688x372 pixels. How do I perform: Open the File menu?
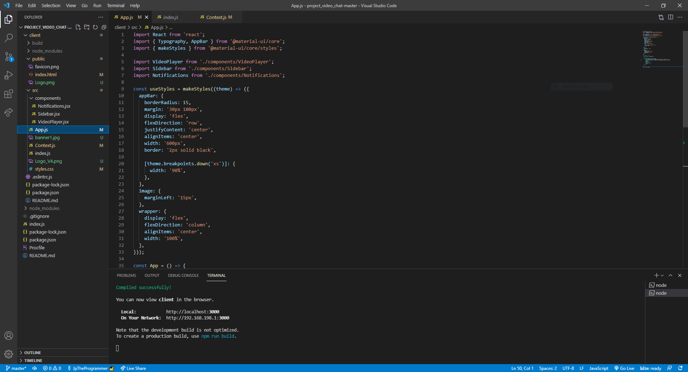click(19, 5)
